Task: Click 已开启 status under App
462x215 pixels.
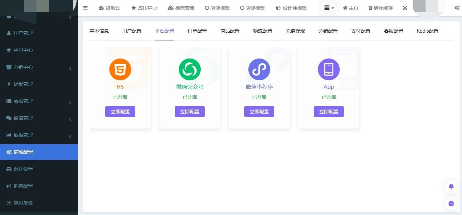Action: (329, 97)
